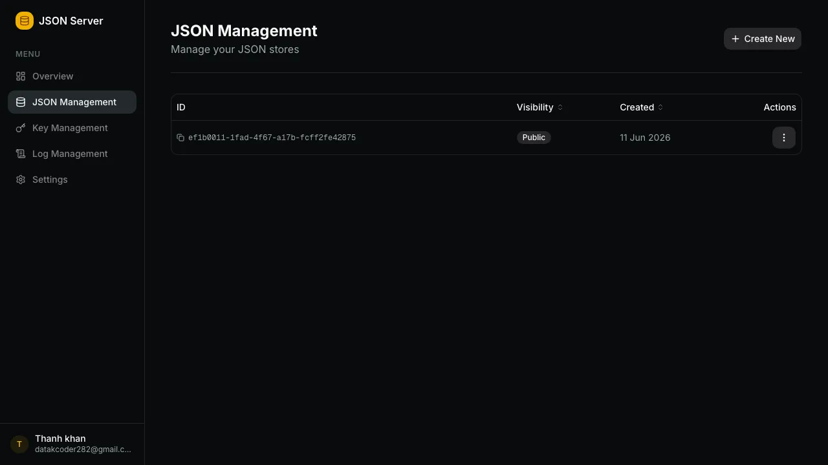Image resolution: width=828 pixels, height=465 pixels.
Task: Click the JSON Management page heading
Action: [x=244, y=31]
